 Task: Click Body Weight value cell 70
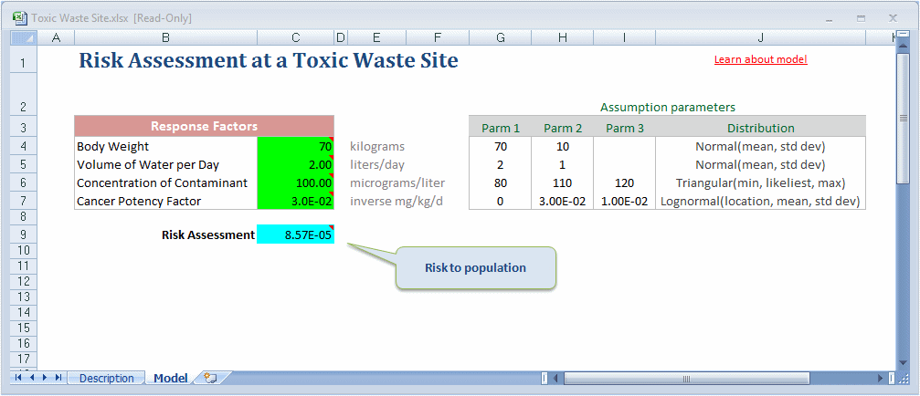(296, 146)
